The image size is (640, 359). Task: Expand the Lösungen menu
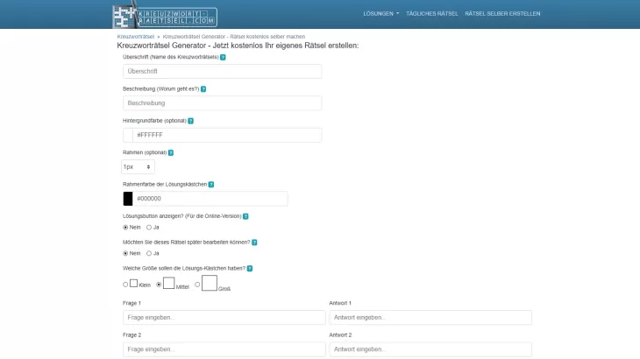[x=380, y=14]
